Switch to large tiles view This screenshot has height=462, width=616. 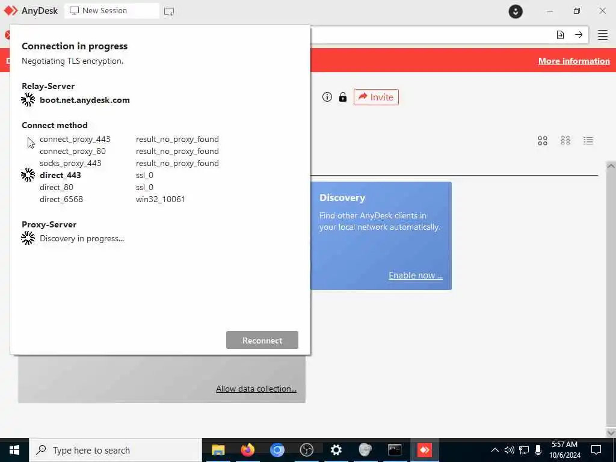pos(543,141)
